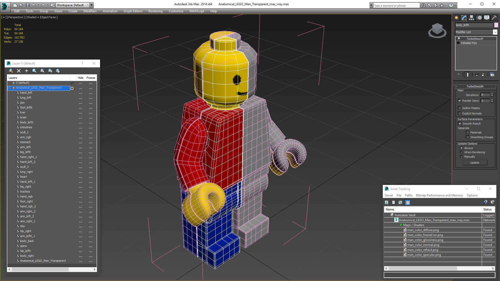
Task: Click the TurboSmooth Update button
Action: 474,163
